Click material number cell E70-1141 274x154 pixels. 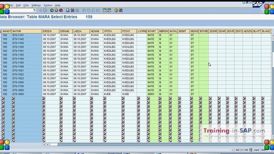27,35
